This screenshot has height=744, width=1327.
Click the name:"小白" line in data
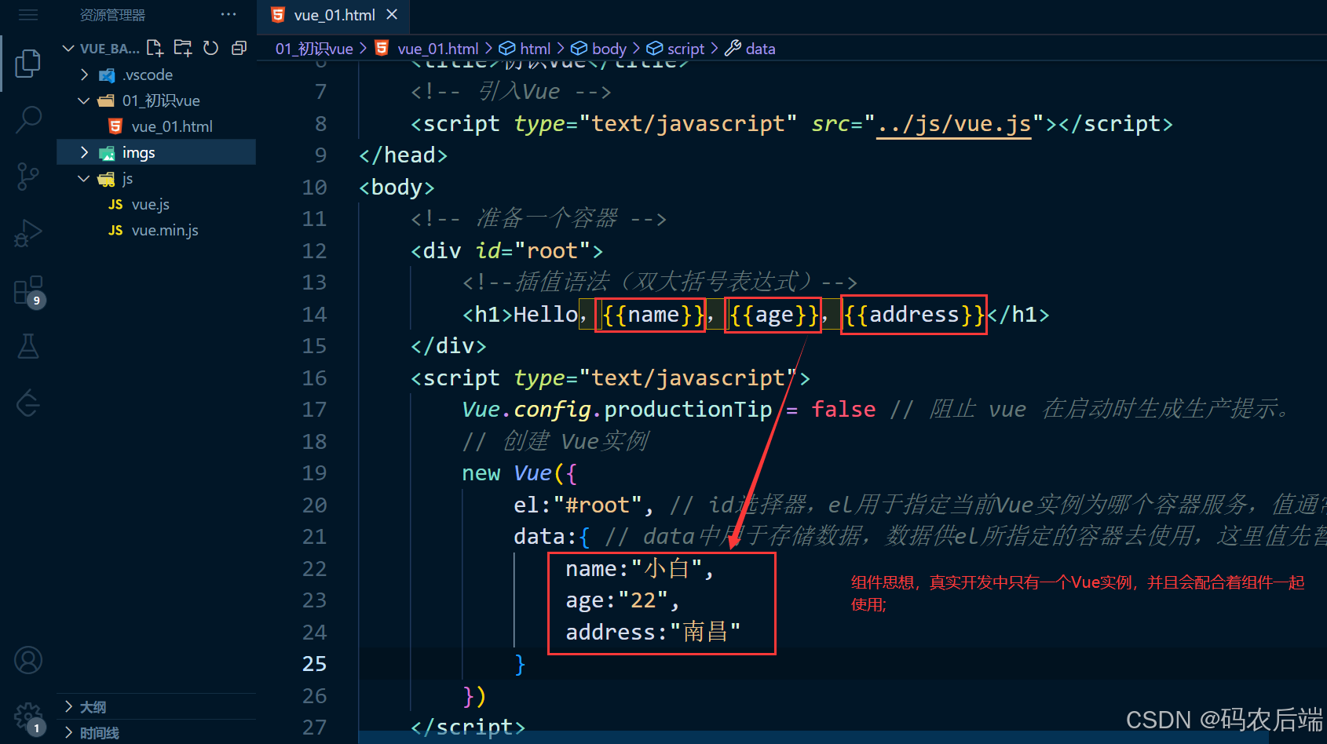639,568
